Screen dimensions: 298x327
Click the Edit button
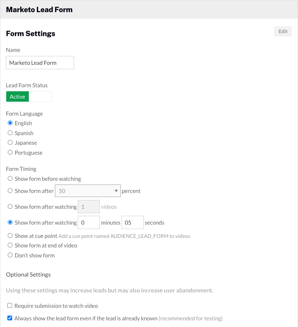pos(283,31)
